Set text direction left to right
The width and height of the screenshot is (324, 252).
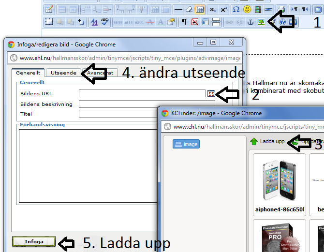tap(294, 10)
